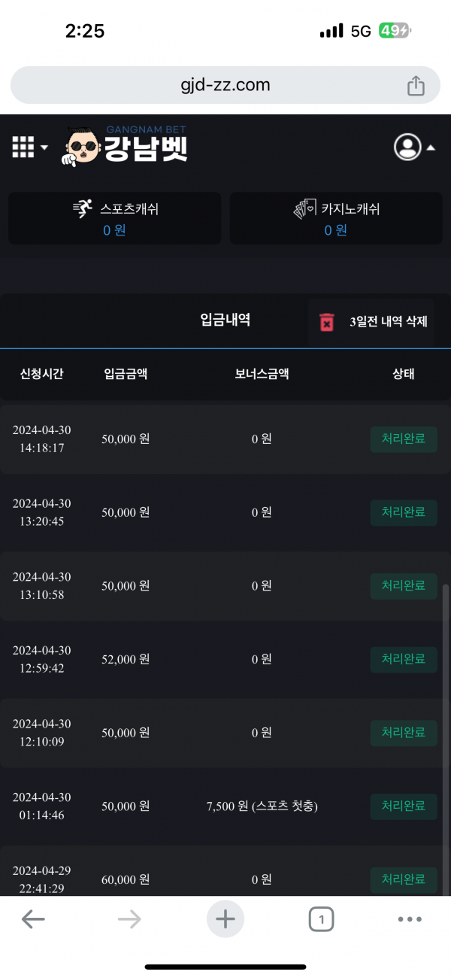
Task: Open the 카지노캐쉬 balance panel
Action: click(x=335, y=218)
